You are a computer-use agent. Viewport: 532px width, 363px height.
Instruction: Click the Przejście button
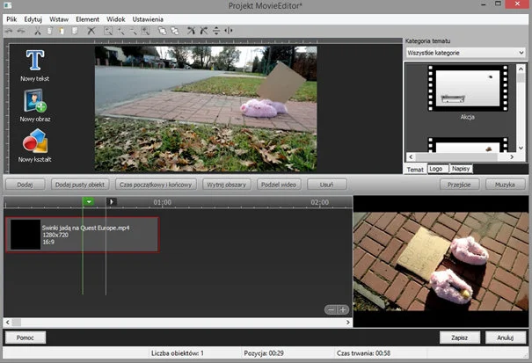(459, 185)
